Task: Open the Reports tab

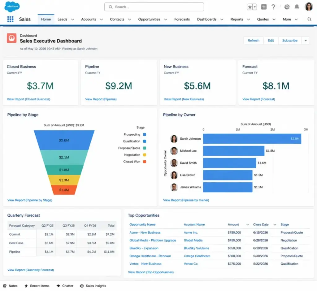Action: coord(237,20)
